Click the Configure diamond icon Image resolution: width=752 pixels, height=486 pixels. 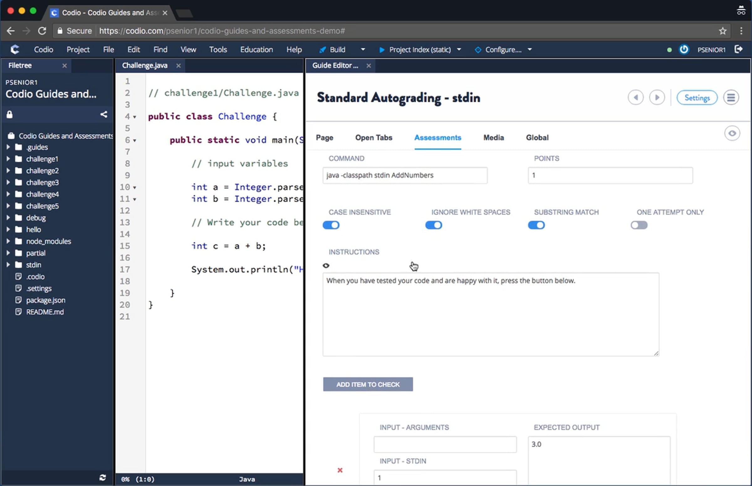[478, 50]
